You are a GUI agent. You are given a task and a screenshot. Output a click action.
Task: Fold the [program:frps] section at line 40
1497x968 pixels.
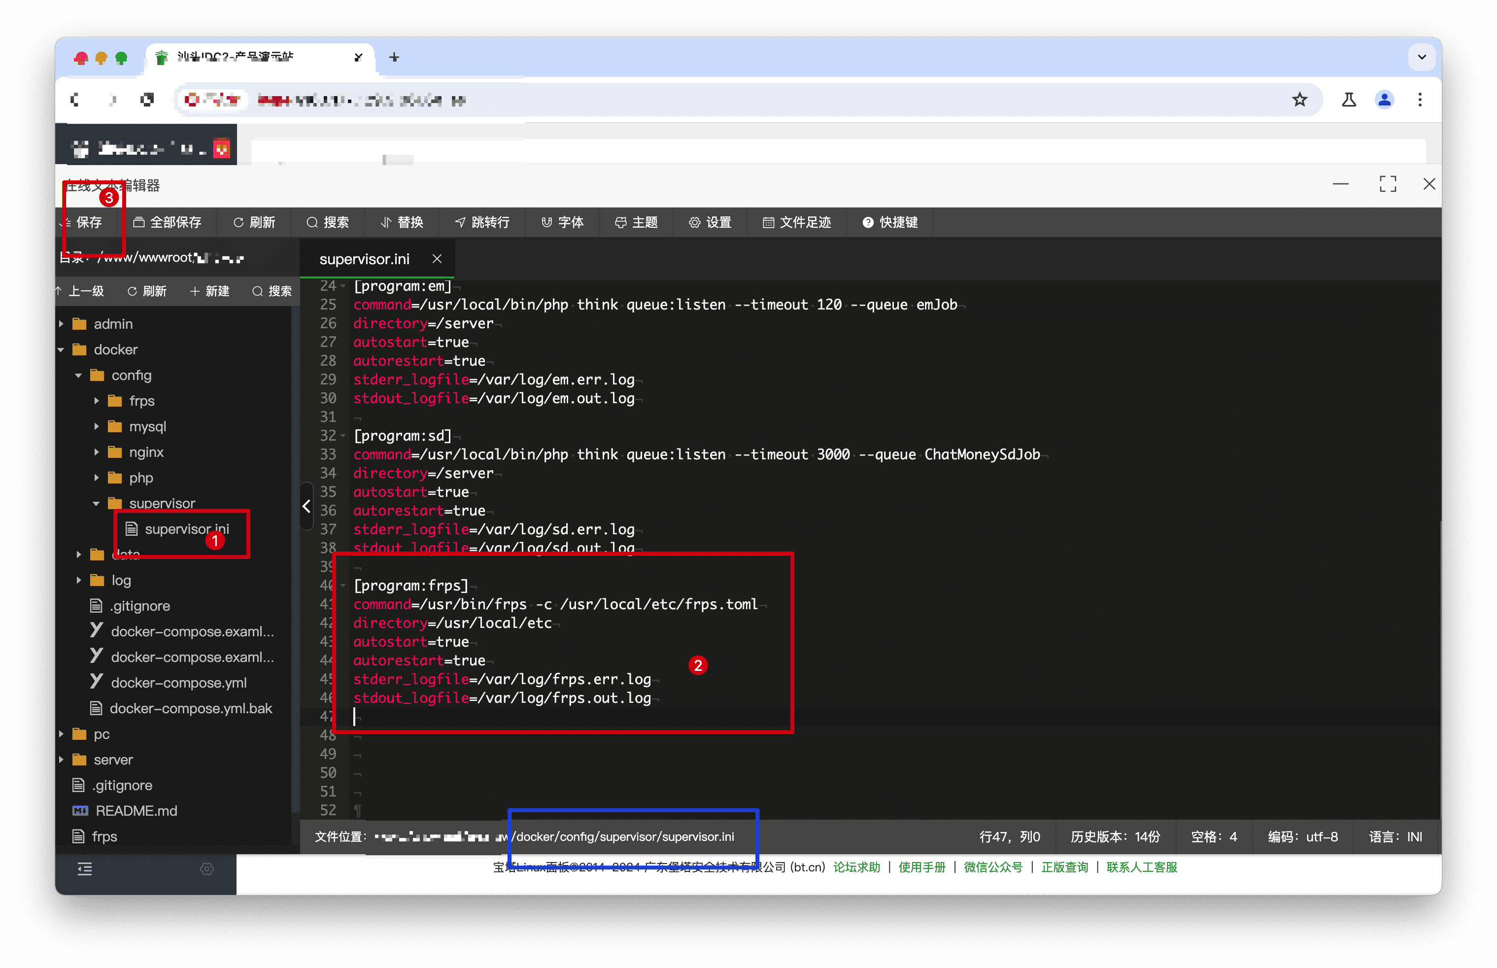pos(344,586)
